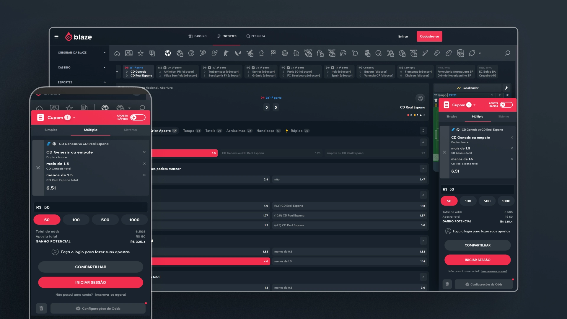The width and height of the screenshot is (567, 319).
Task: Select the tennis racket sport icon
Action: [x=203, y=53]
